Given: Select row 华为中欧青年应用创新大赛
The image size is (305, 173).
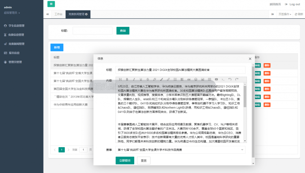Looking at the screenshot, I should point(71,105).
